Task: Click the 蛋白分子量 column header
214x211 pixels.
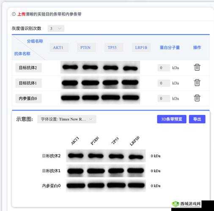Action: click(x=170, y=48)
